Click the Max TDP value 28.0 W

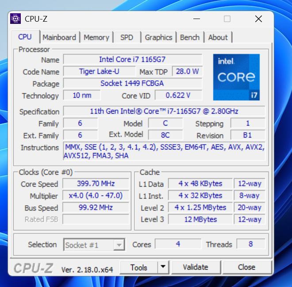pyautogui.click(x=187, y=71)
